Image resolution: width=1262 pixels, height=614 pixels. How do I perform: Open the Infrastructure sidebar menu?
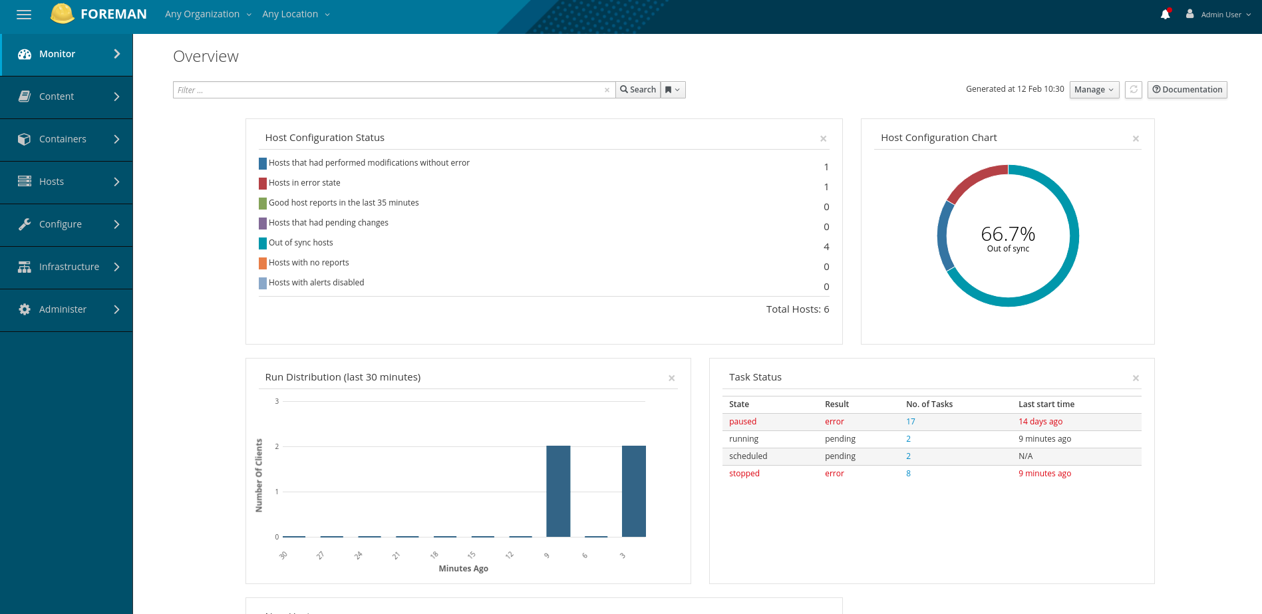click(67, 267)
